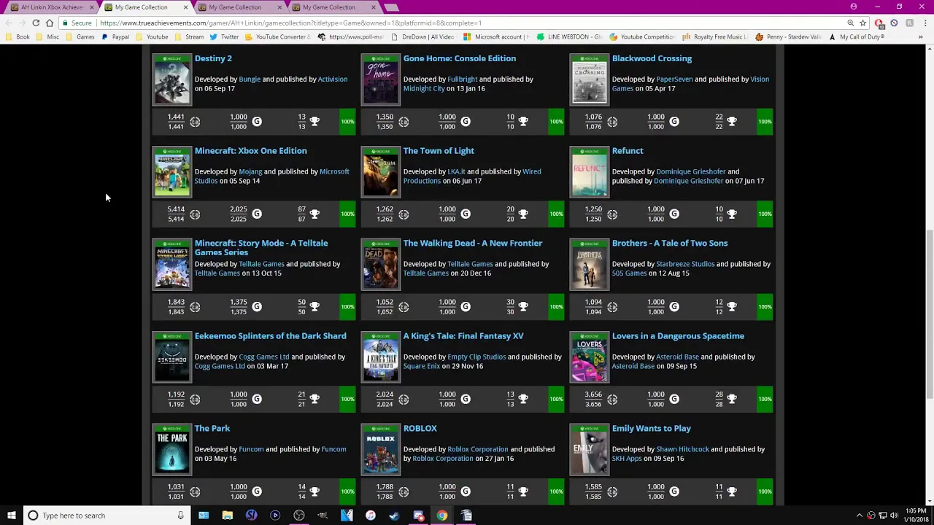Open File Explorer from the taskbar
This screenshot has width=934, height=525.
[228, 516]
